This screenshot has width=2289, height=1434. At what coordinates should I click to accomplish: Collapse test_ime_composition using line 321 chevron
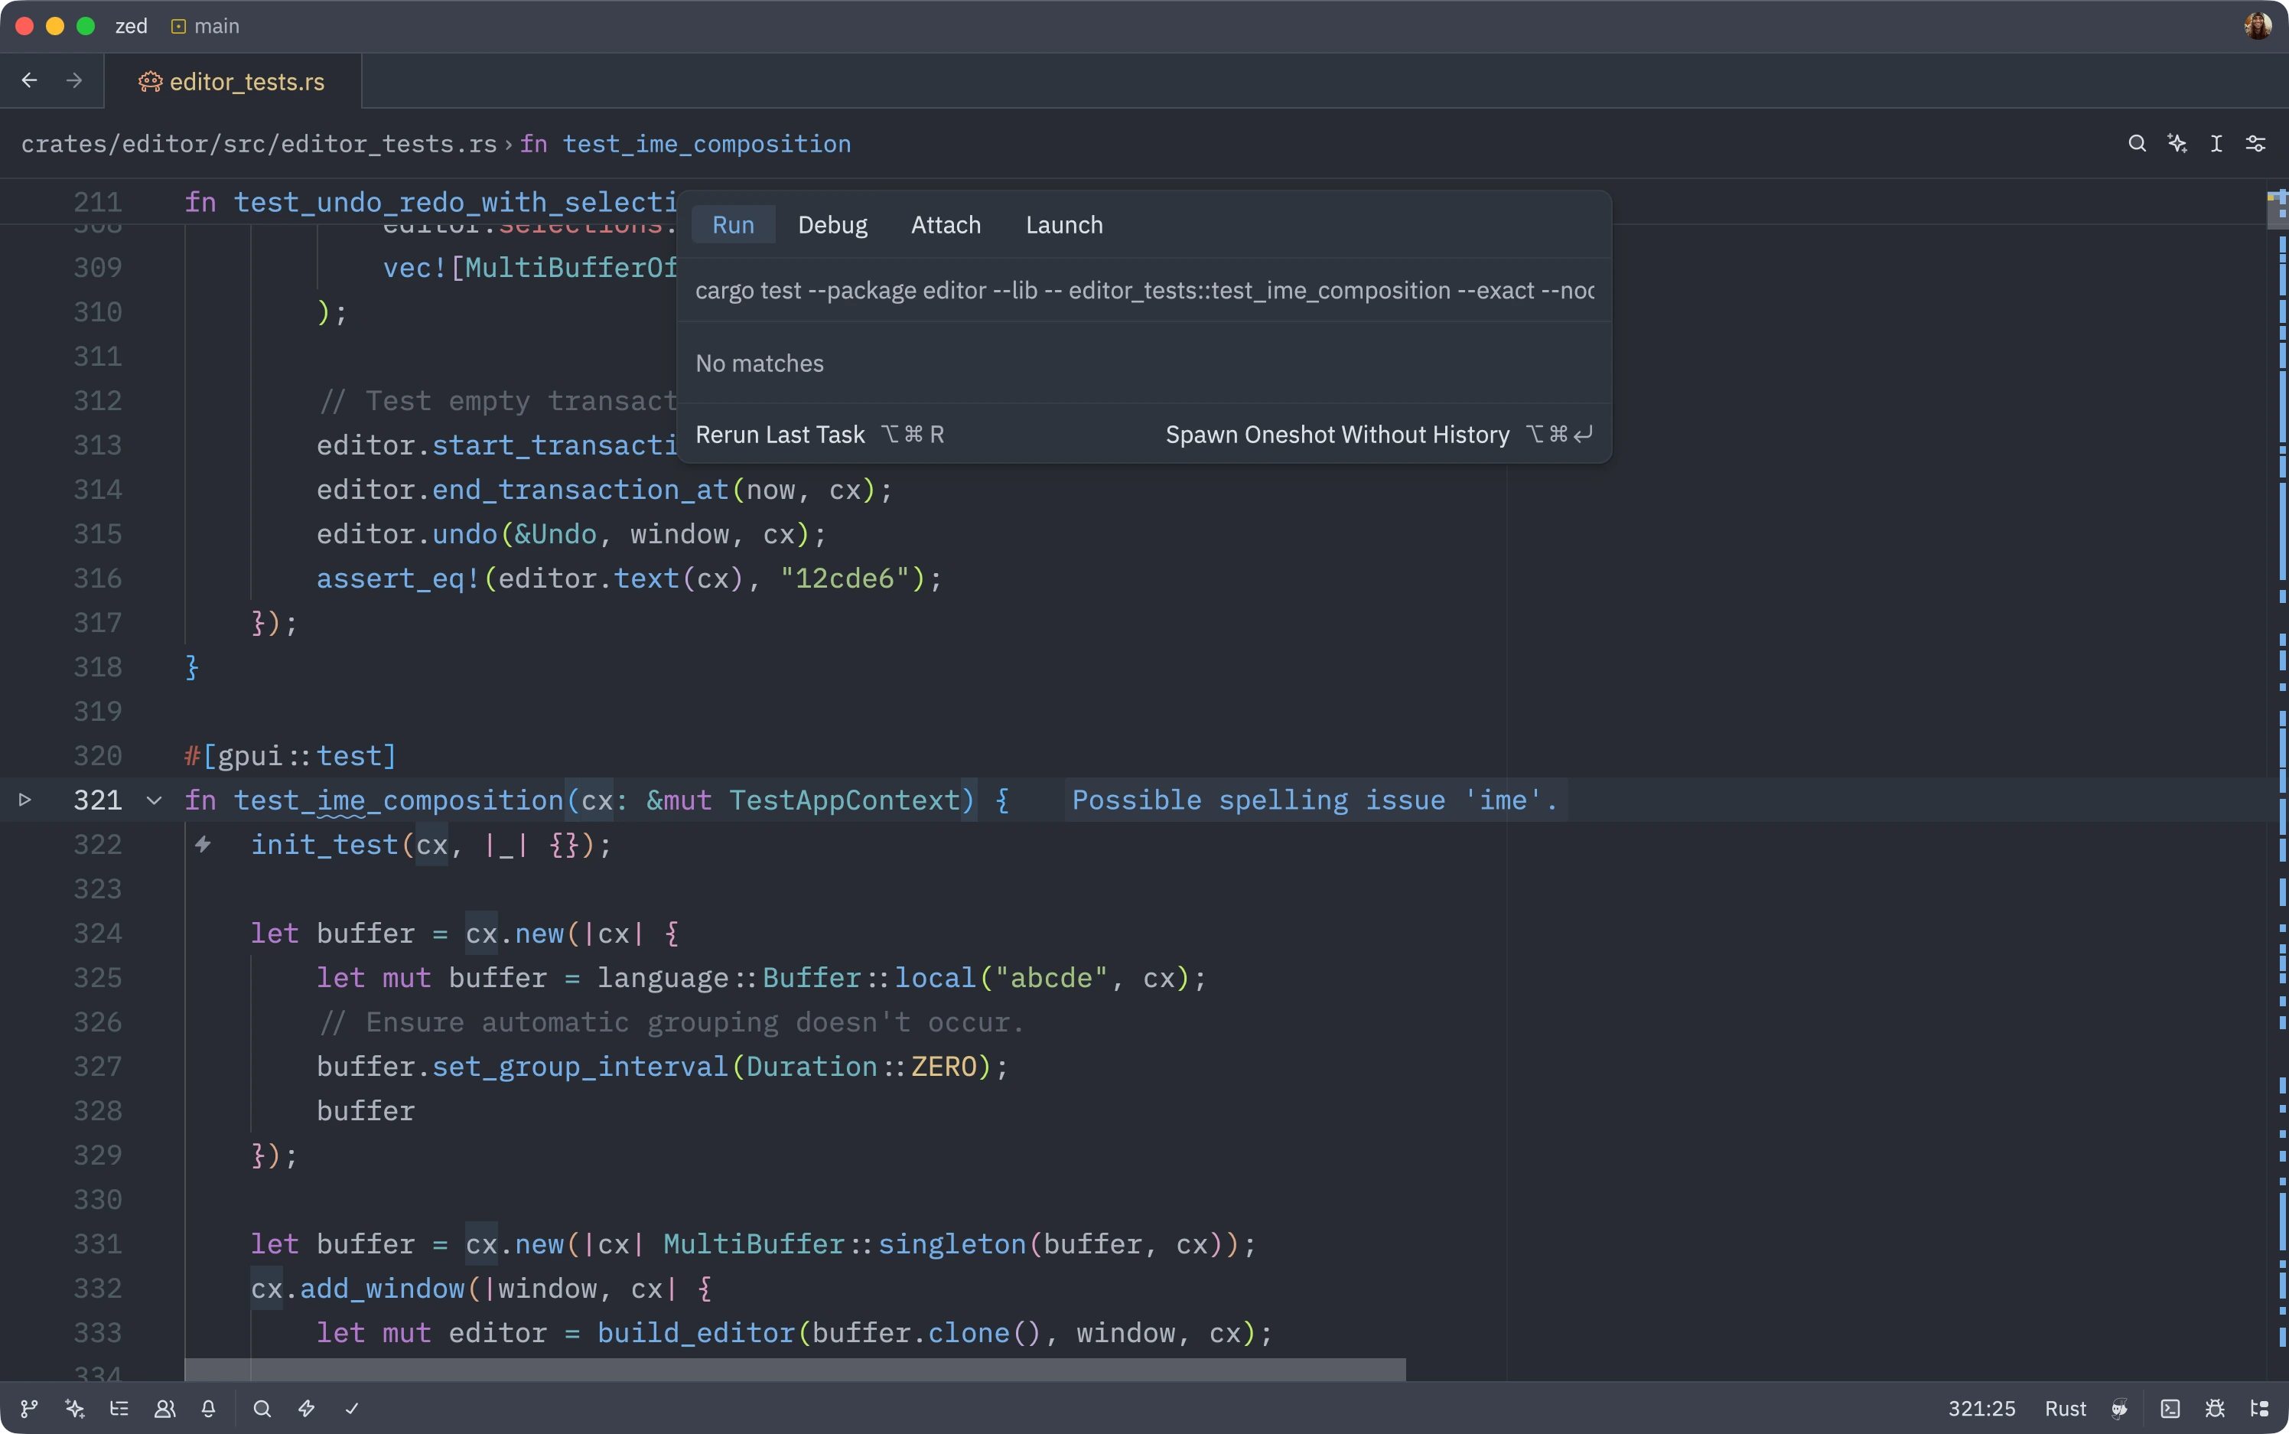(x=154, y=800)
